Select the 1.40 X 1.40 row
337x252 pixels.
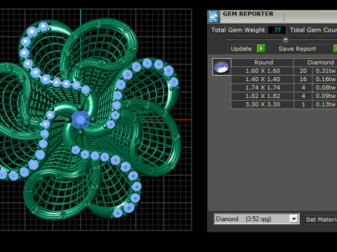(x=284, y=79)
